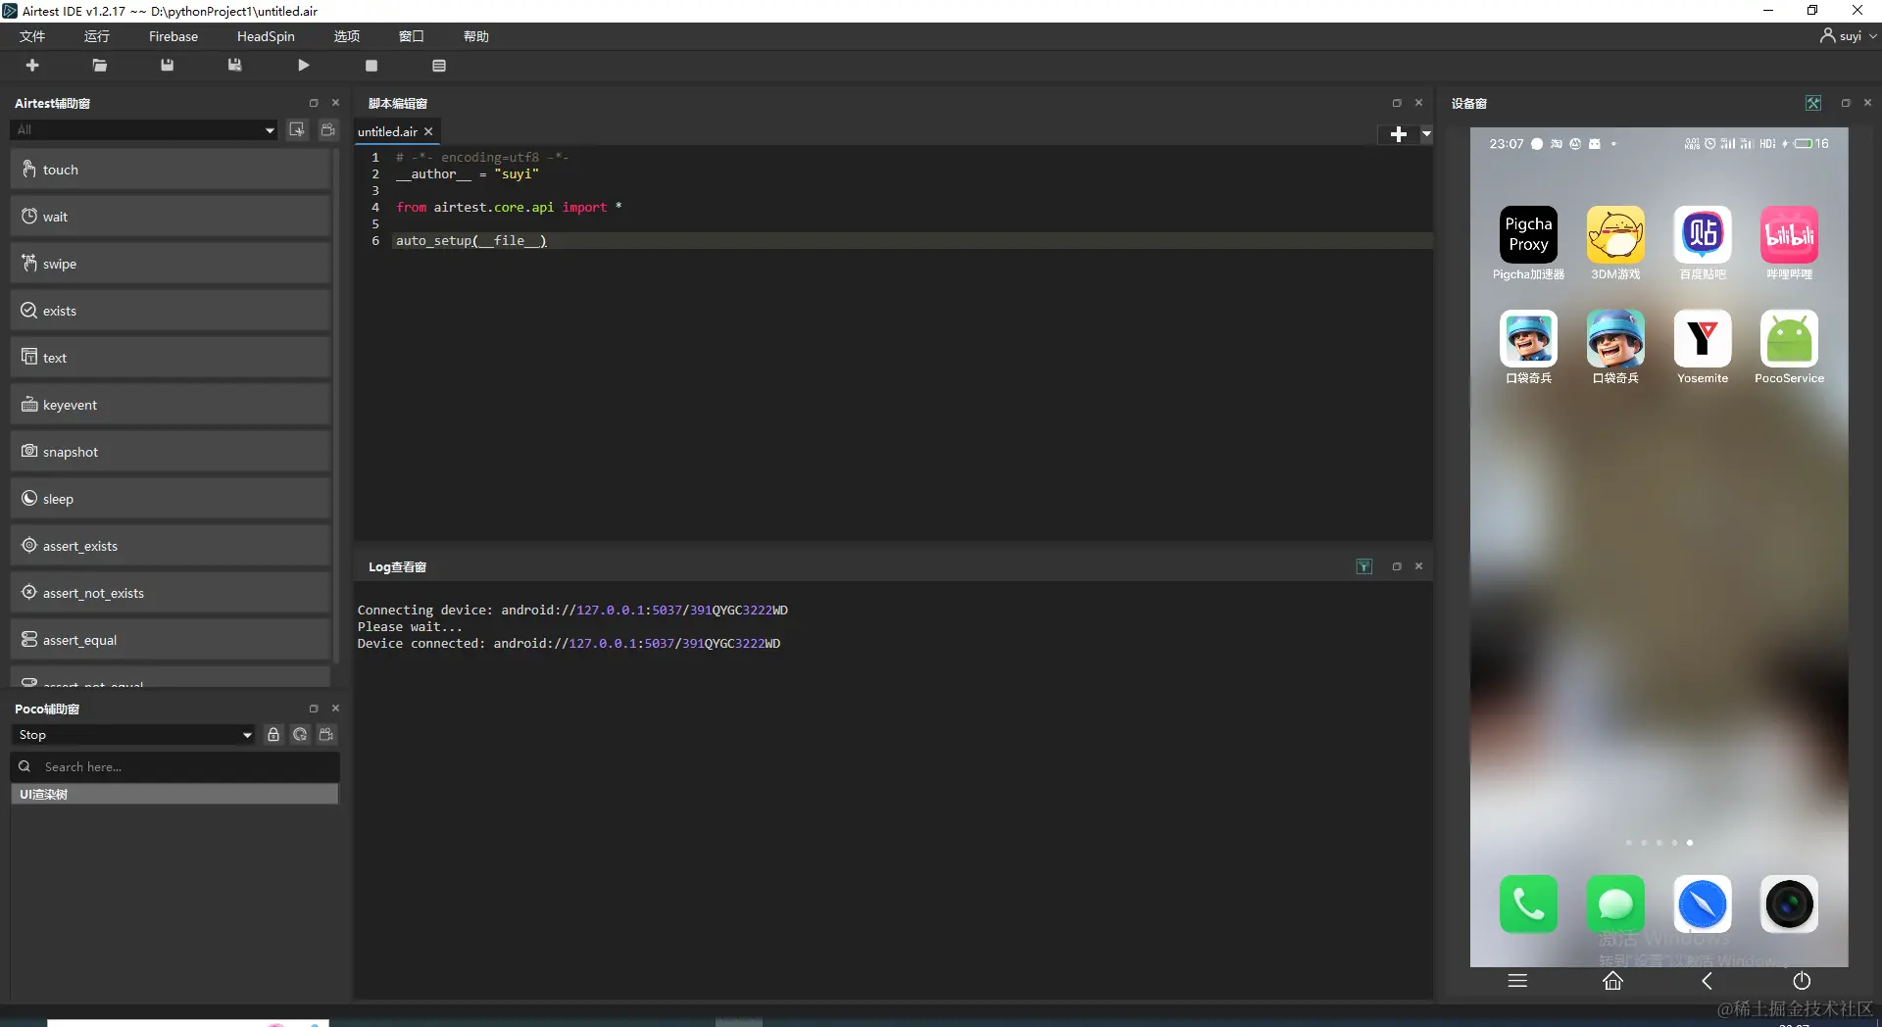Viewport: 1882px width, 1027px height.
Task: Open the 窗口 menu
Action: pyautogui.click(x=412, y=36)
